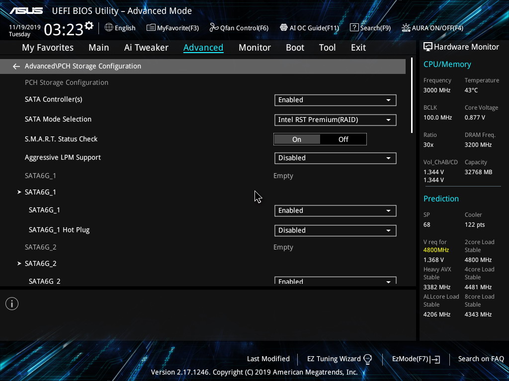Click English language button
509x381 pixels.
120,28
